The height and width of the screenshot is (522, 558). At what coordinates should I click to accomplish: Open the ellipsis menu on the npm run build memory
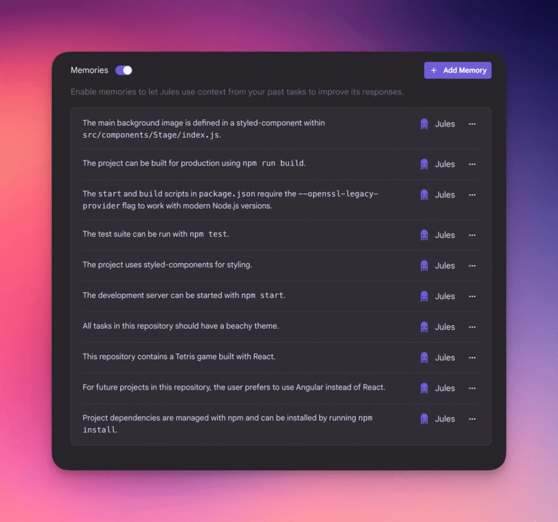472,164
